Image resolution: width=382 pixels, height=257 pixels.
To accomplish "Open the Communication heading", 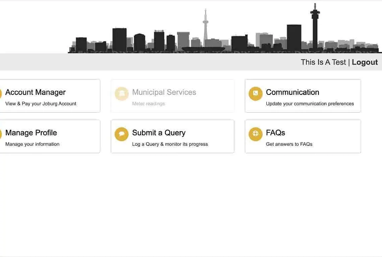I will (x=293, y=92).
